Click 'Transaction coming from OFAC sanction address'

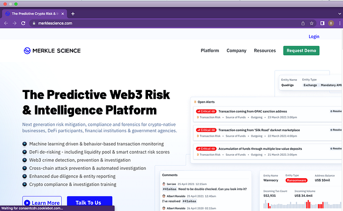253,111
